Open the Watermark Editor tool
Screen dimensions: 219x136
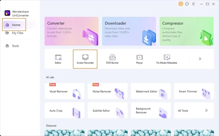(151, 91)
